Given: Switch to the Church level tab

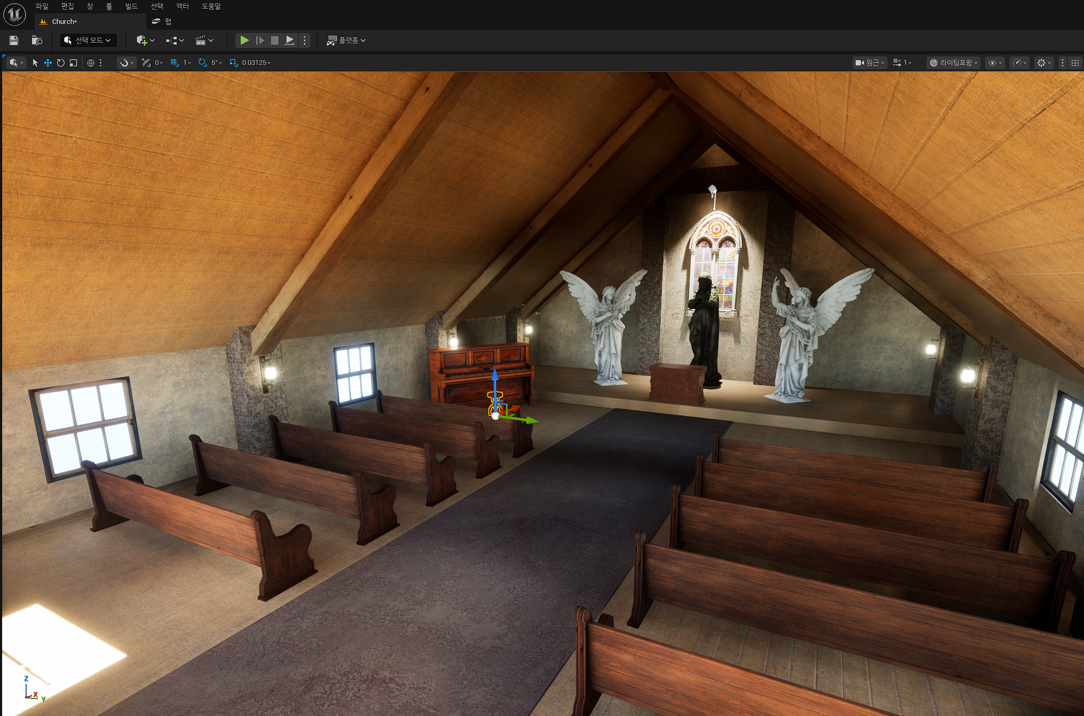Looking at the screenshot, I should [64, 22].
